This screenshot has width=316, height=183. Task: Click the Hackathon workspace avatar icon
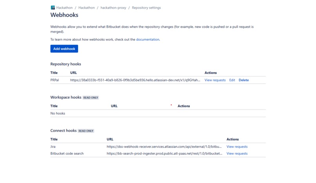pyautogui.click(x=53, y=7)
